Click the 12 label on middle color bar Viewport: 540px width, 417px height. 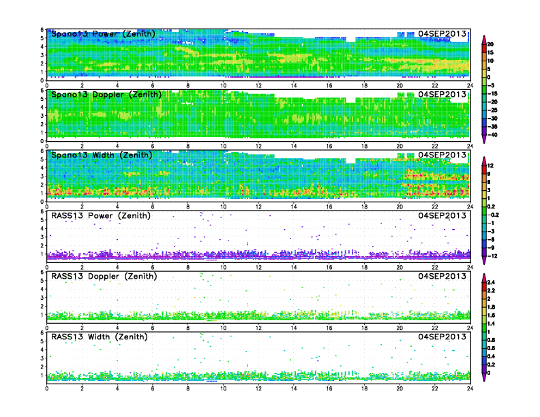coord(490,166)
